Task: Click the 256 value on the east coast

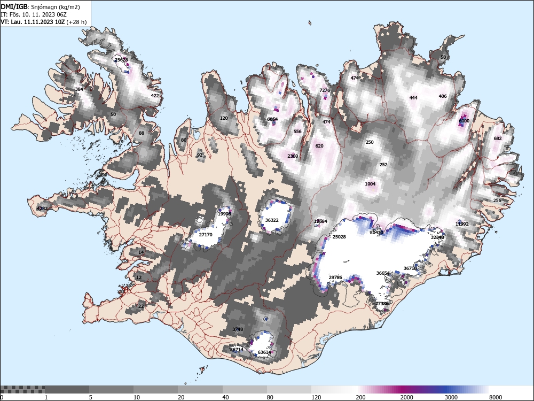Action: click(497, 200)
